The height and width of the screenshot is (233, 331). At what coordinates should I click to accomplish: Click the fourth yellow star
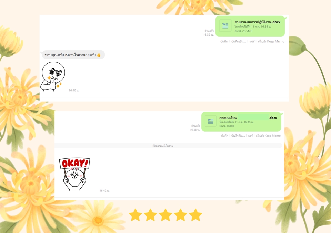coord(180,215)
